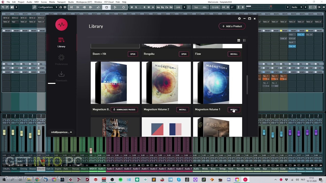Screen dimensions: 326x183
Task: Select the Magnetism Volume 1 thumbnail
Action: [x=218, y=83]
